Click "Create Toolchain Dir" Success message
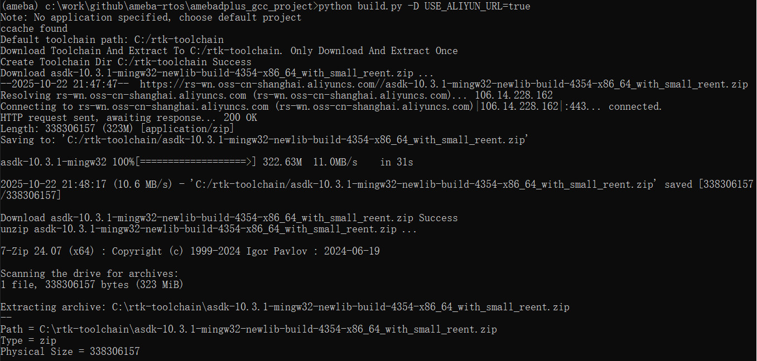Viewport: 757px width, 361px height. point(126,62)
